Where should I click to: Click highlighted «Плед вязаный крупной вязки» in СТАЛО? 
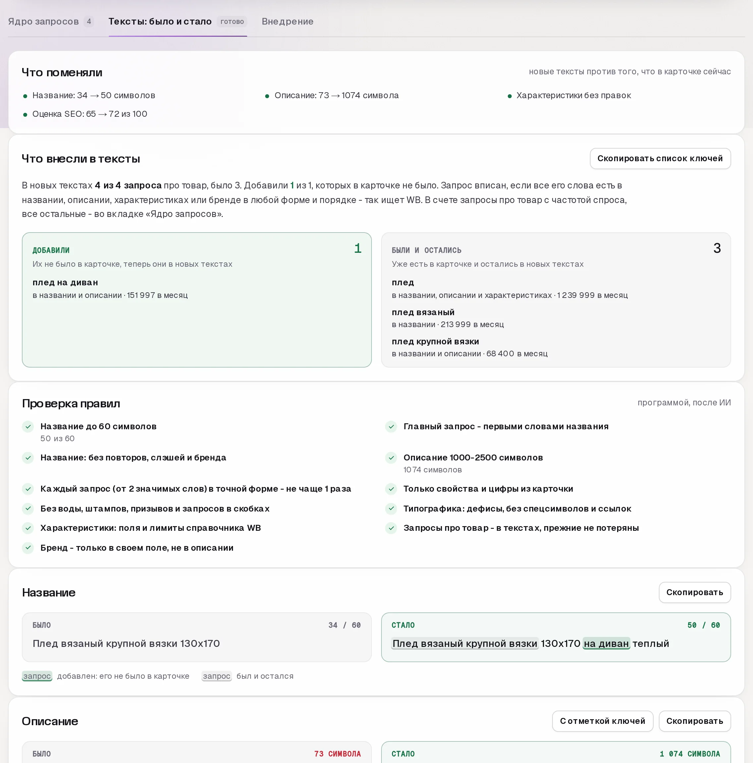click(465, 643)
